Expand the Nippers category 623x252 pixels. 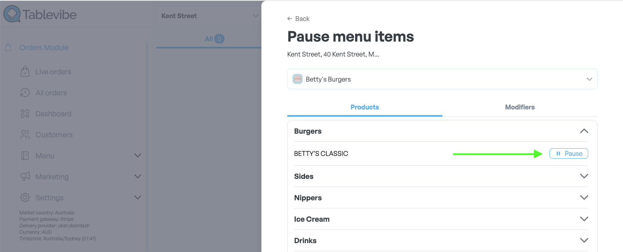coord(584,198)
